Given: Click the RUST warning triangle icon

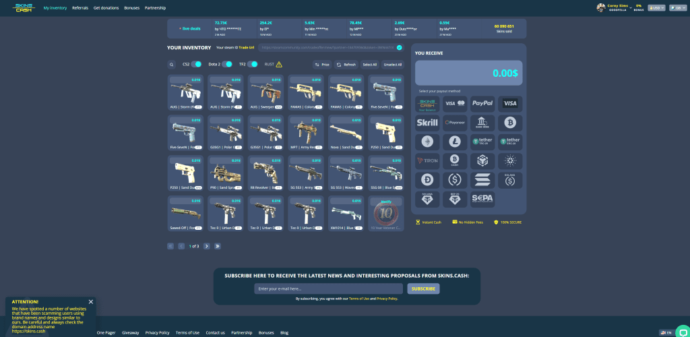Looking at the screenshot, I should coord(279,64).
